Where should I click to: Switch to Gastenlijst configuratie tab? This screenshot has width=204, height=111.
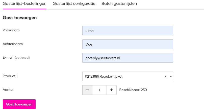tap(74, 4)
